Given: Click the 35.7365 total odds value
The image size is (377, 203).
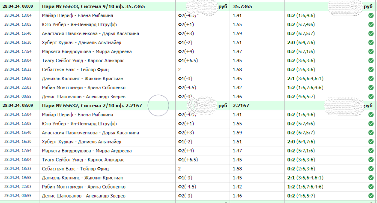Looking at the screenshot, I should coord(242,7).
